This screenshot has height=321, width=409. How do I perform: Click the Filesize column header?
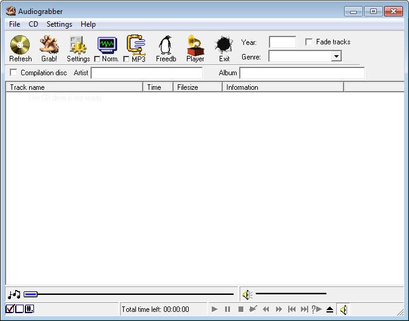198,87
